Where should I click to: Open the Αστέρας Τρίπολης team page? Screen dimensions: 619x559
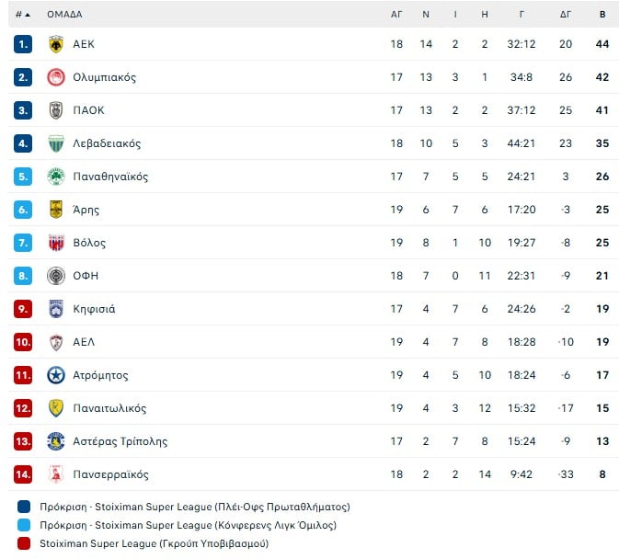pos(120,441)
